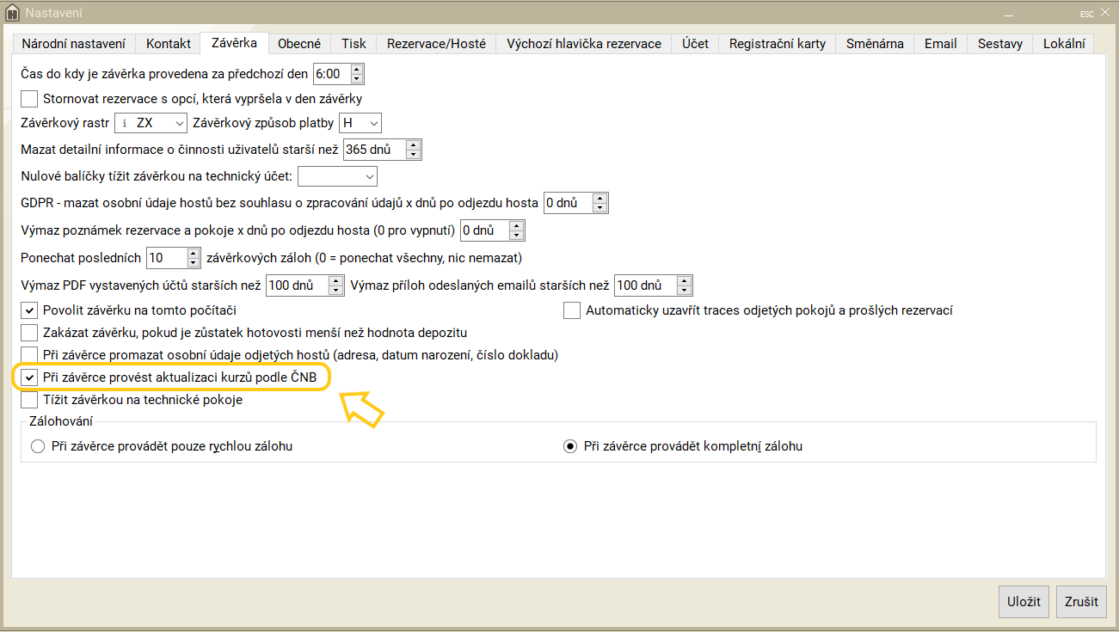Viewport: 1119px width, 632px height.
Task: Click the app icon in the title bar
Action: [12, 13]
